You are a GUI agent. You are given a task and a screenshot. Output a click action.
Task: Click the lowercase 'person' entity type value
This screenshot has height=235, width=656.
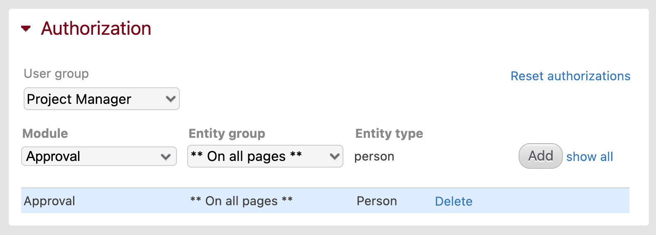(x=374, y=156)
